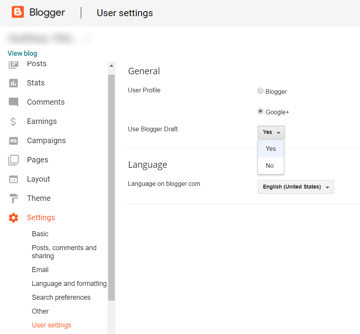Open the Use Blogger Draft dropdown
Viewport: 360px width, 334px height.
271,132
